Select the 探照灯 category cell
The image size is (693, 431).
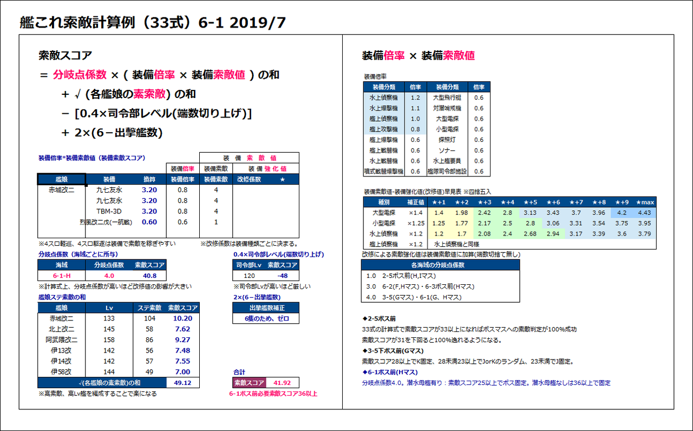pyautogui.click(x=447, y=140)
